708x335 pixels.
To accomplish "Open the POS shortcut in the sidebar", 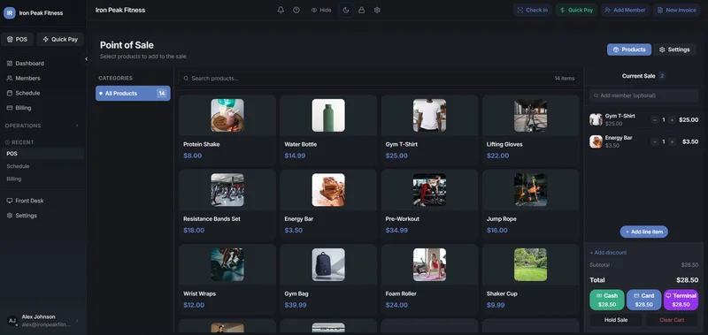I will (x=17, y=39).
